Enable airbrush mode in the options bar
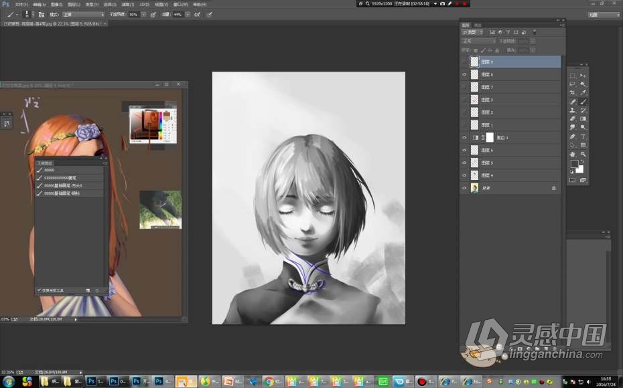 tap(197, 15)
